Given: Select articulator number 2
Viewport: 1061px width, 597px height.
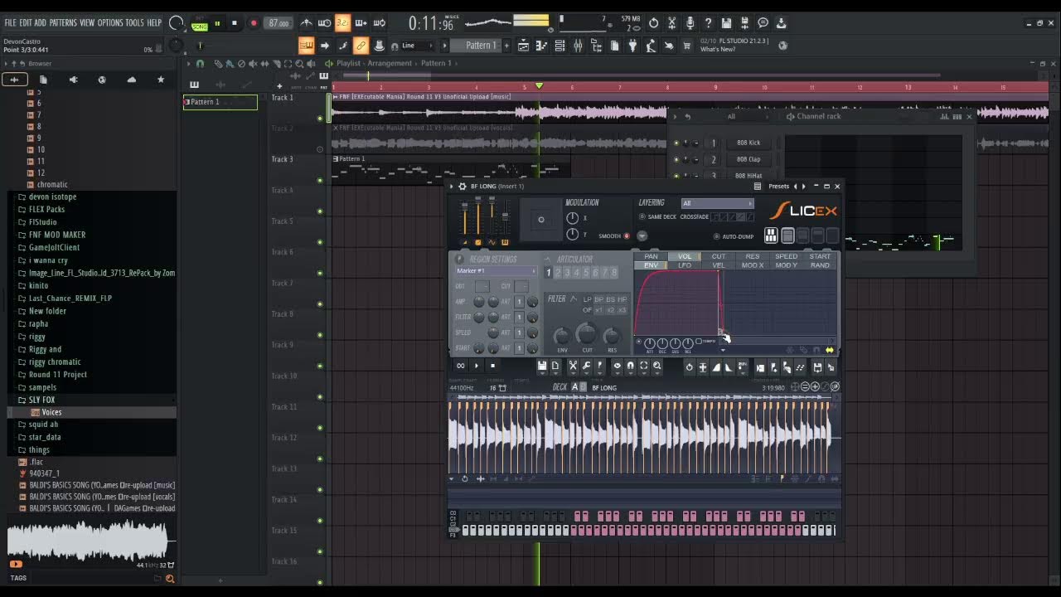Looking at the screenshot, I should pos(558,273).
